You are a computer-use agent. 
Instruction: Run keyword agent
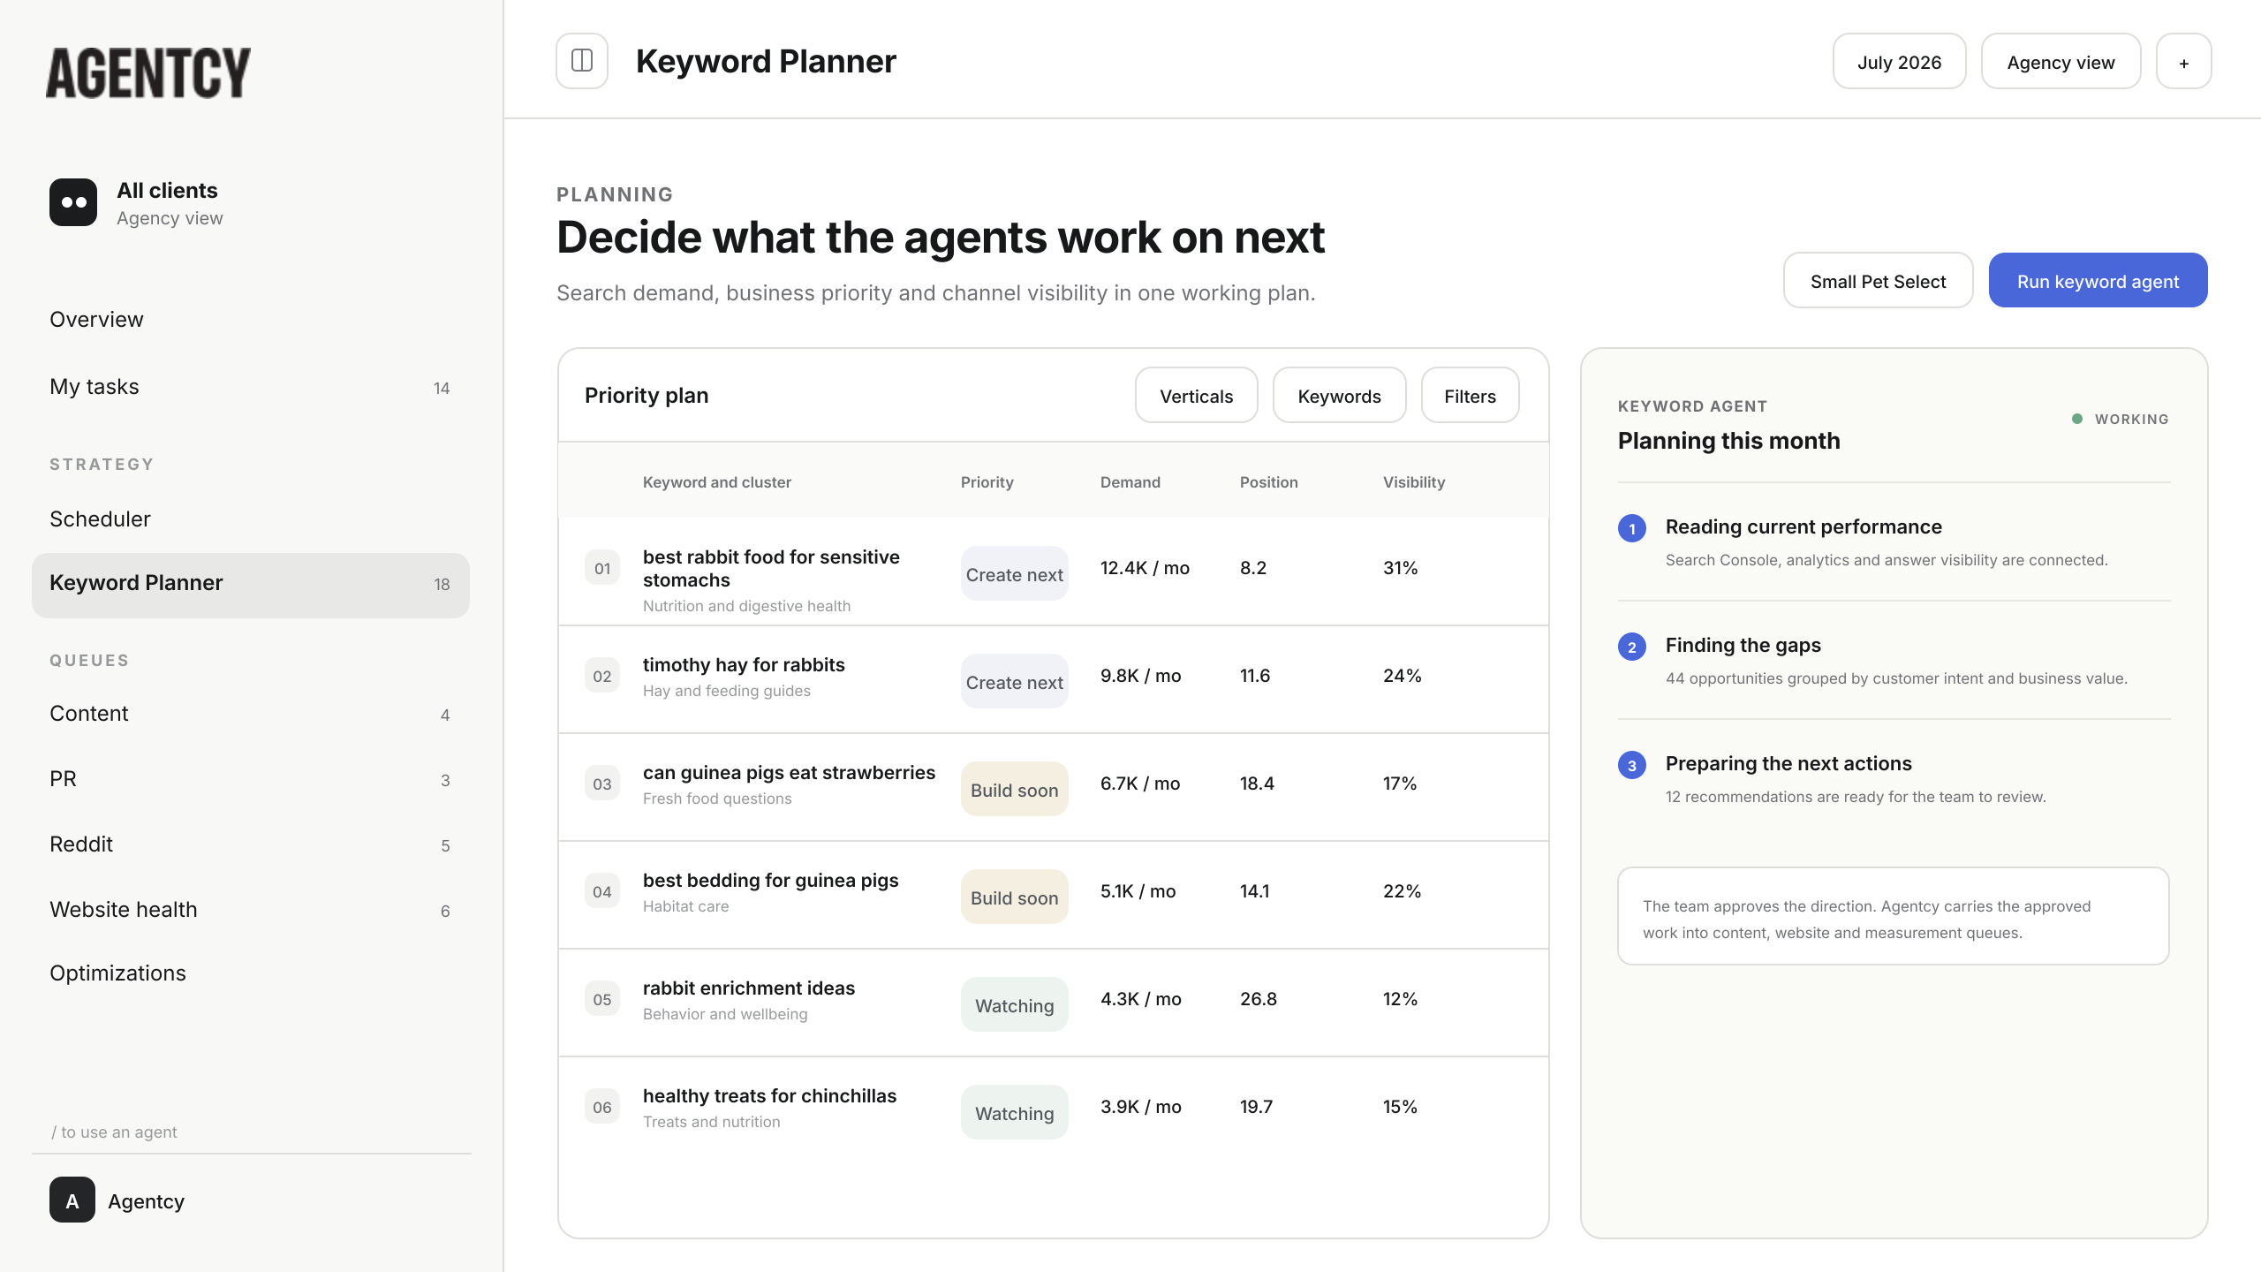coord(2098,281)
